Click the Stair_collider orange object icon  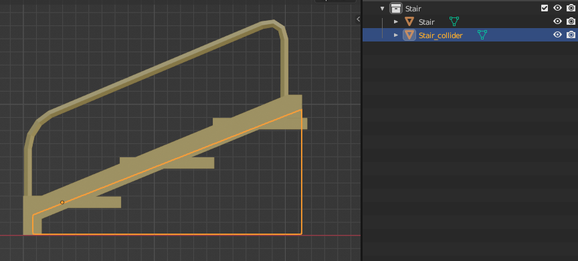click(409, 35)
